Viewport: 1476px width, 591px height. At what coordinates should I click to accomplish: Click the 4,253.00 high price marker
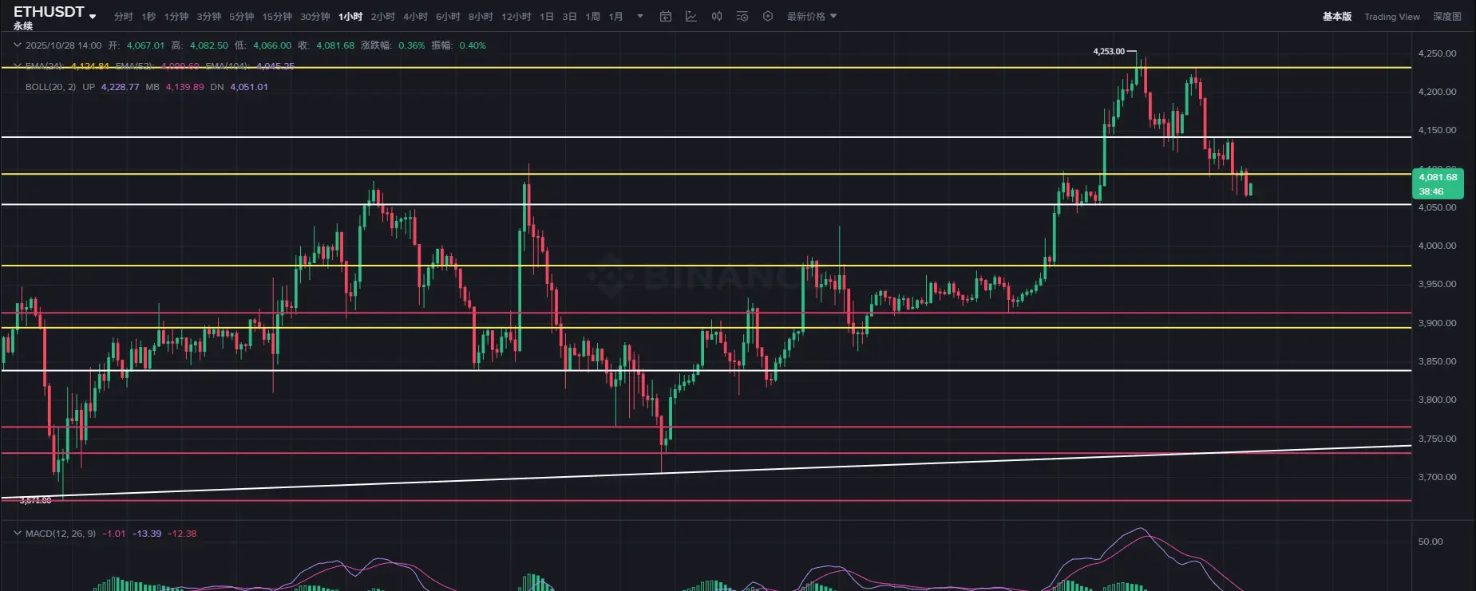point(1109,51)
